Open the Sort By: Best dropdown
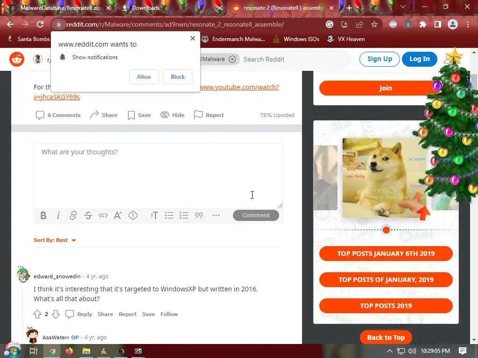The width and height of the screenshot is (478, 358). click(55, 240)
